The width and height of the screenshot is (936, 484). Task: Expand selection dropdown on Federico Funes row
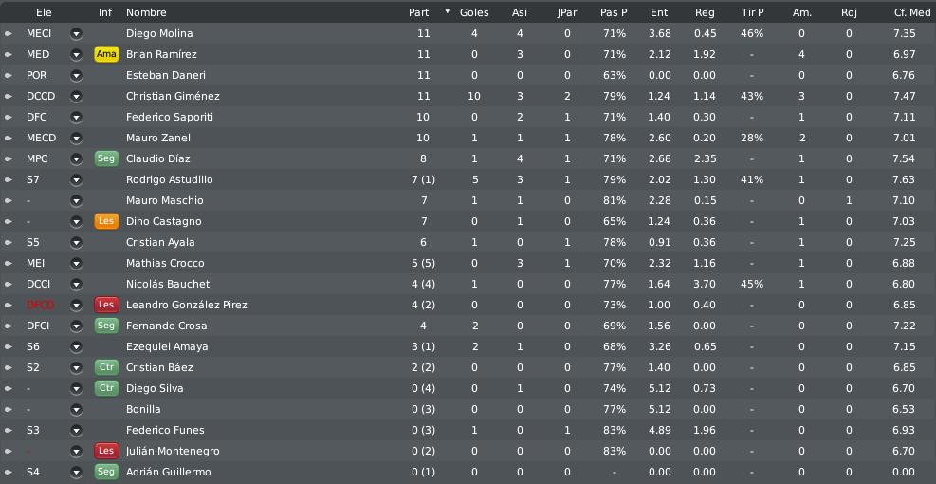click(x=76, y=430)
